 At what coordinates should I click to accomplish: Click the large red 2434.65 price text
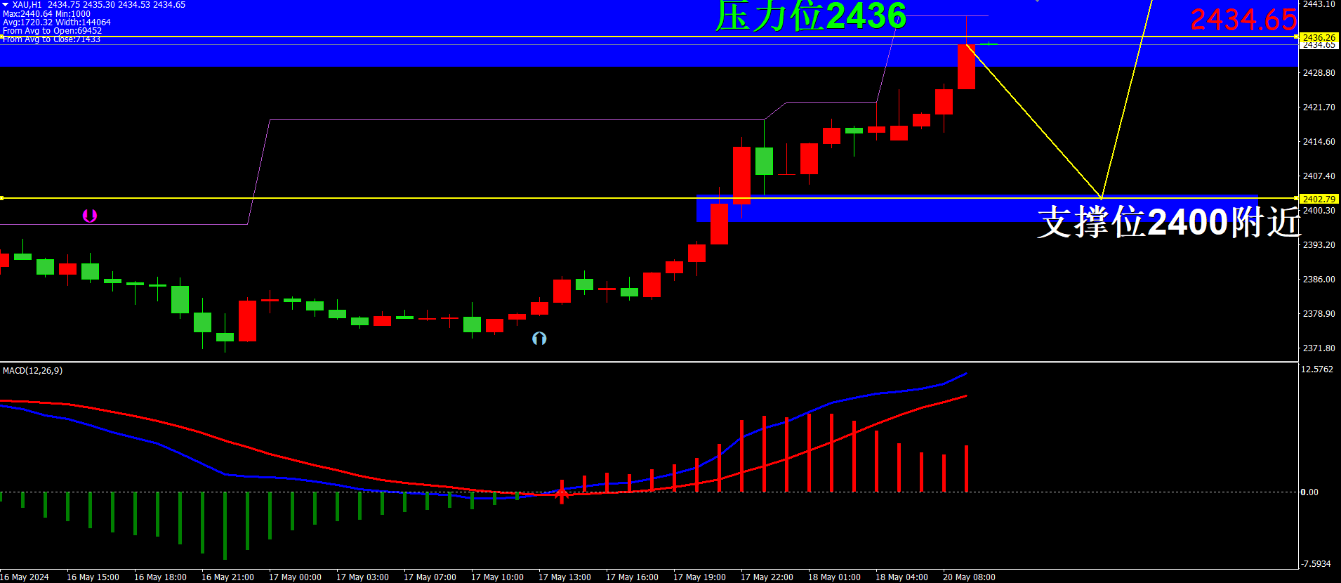[x=1243, y=20]
